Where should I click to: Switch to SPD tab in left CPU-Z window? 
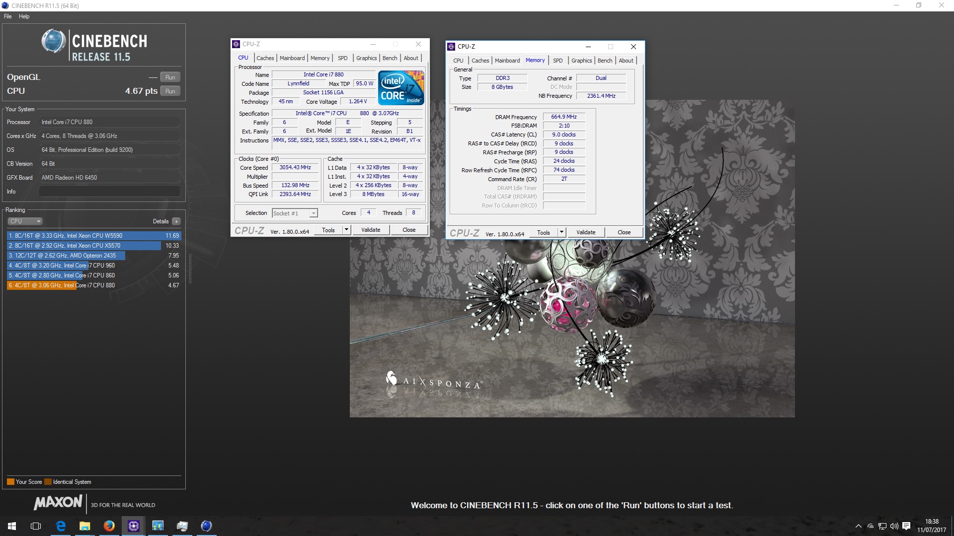343,58
